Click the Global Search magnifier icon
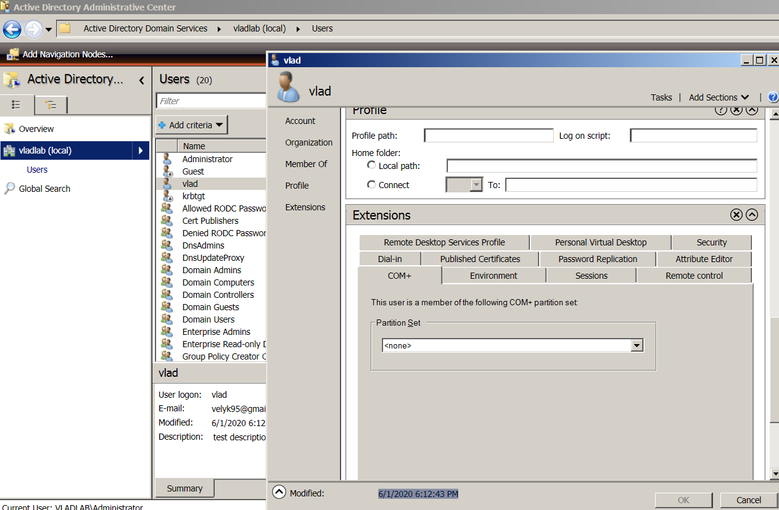The image size is (779, 510). (9, 189)
